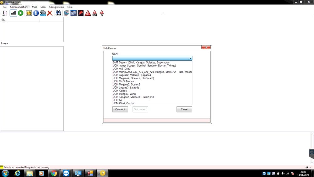Click the yellow engine toolbar icon

tap(29, 13)
